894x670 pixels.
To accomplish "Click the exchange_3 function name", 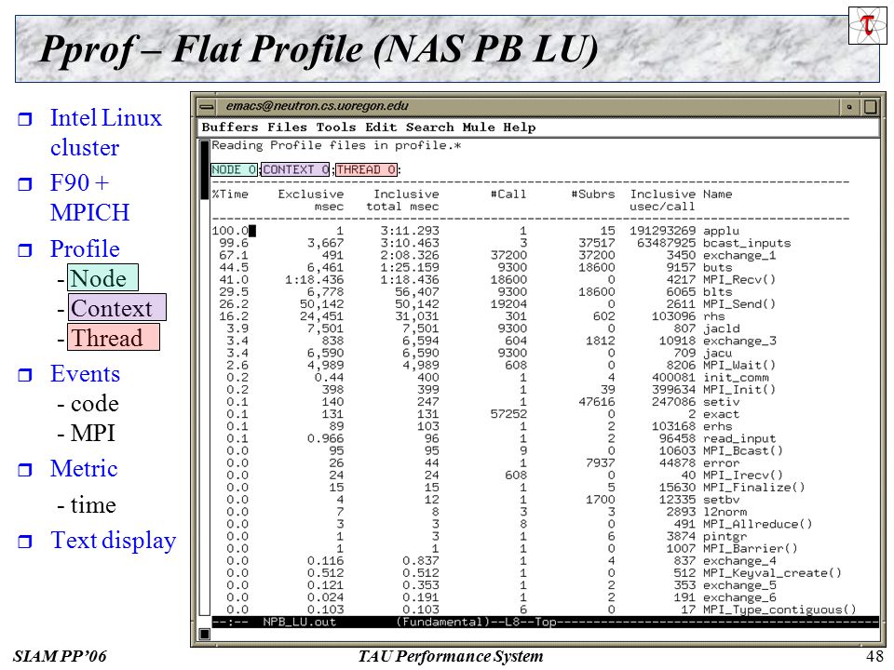I will pos(739,341).
